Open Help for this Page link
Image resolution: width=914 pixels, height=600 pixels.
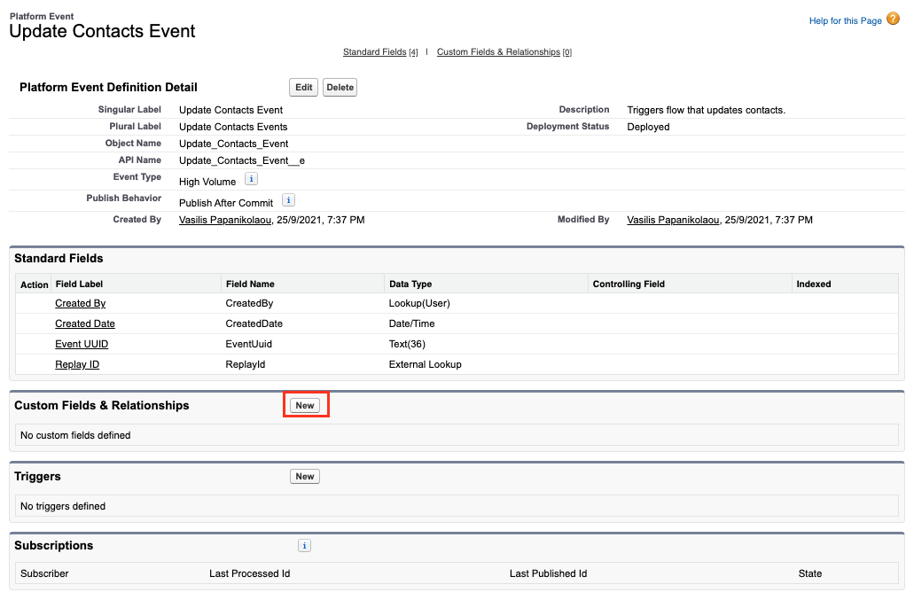pyautogui.click(x=845, y=20)
